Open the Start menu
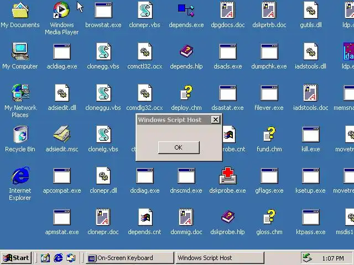This screenshot has height=265, width=354. click(x=17, y=258)
